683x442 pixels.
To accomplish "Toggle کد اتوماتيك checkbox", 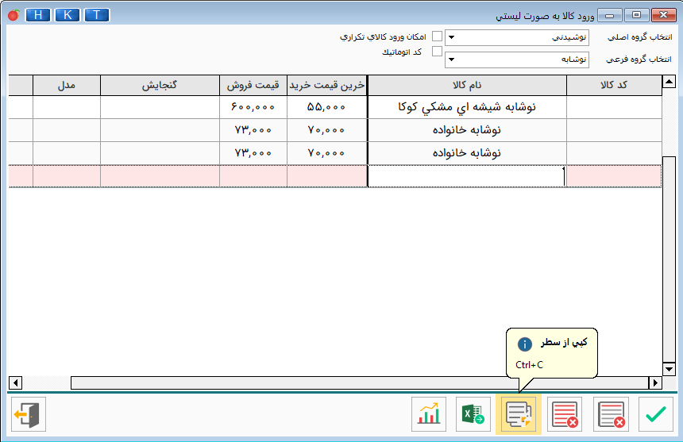I will 437,52.
